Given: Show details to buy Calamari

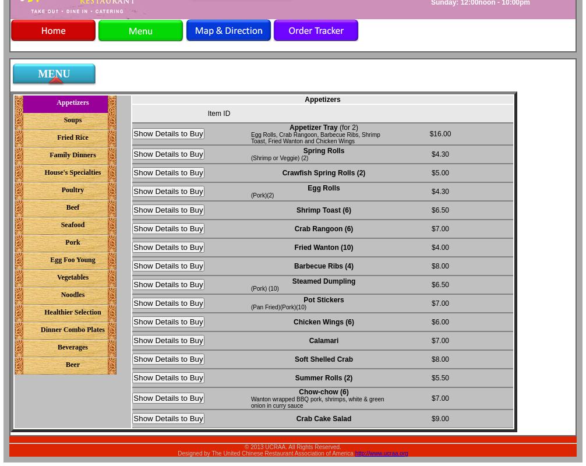Looking at the screenshot, I should (x=168, y=341).
